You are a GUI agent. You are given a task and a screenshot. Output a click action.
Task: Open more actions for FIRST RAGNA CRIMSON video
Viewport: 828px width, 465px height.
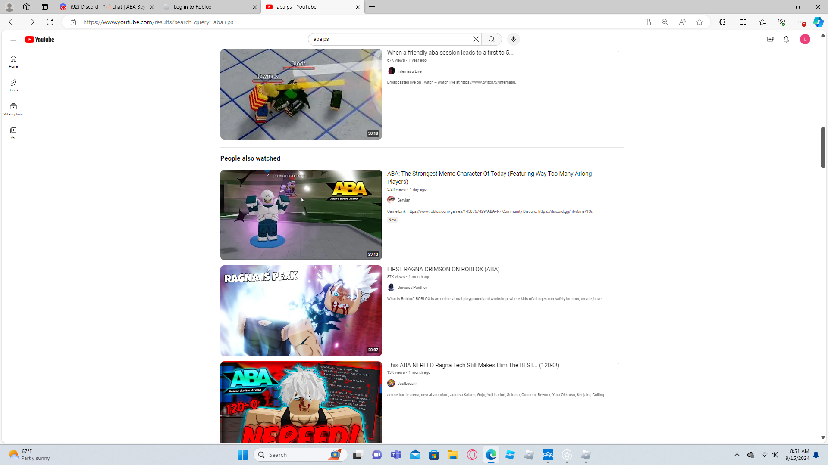[618, 268]
